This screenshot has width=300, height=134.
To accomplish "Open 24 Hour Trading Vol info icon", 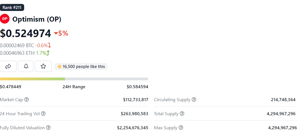I will [43, 114].
